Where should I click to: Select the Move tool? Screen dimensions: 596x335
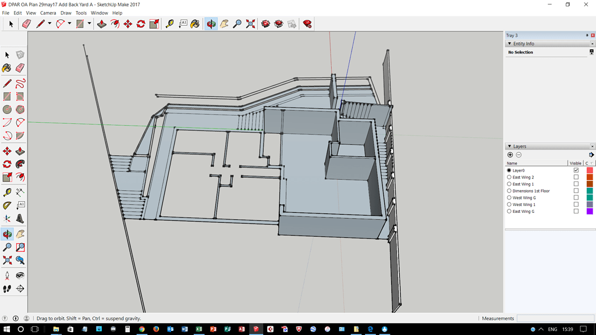point(127,24)
